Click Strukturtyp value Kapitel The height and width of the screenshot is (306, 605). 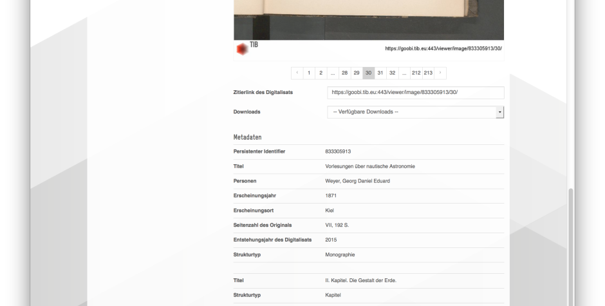333,295
